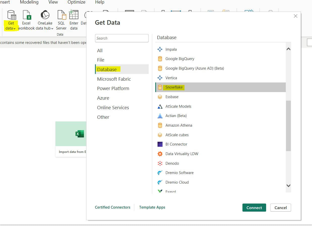
Task: Open the Template Apps link
Action: 152,207
